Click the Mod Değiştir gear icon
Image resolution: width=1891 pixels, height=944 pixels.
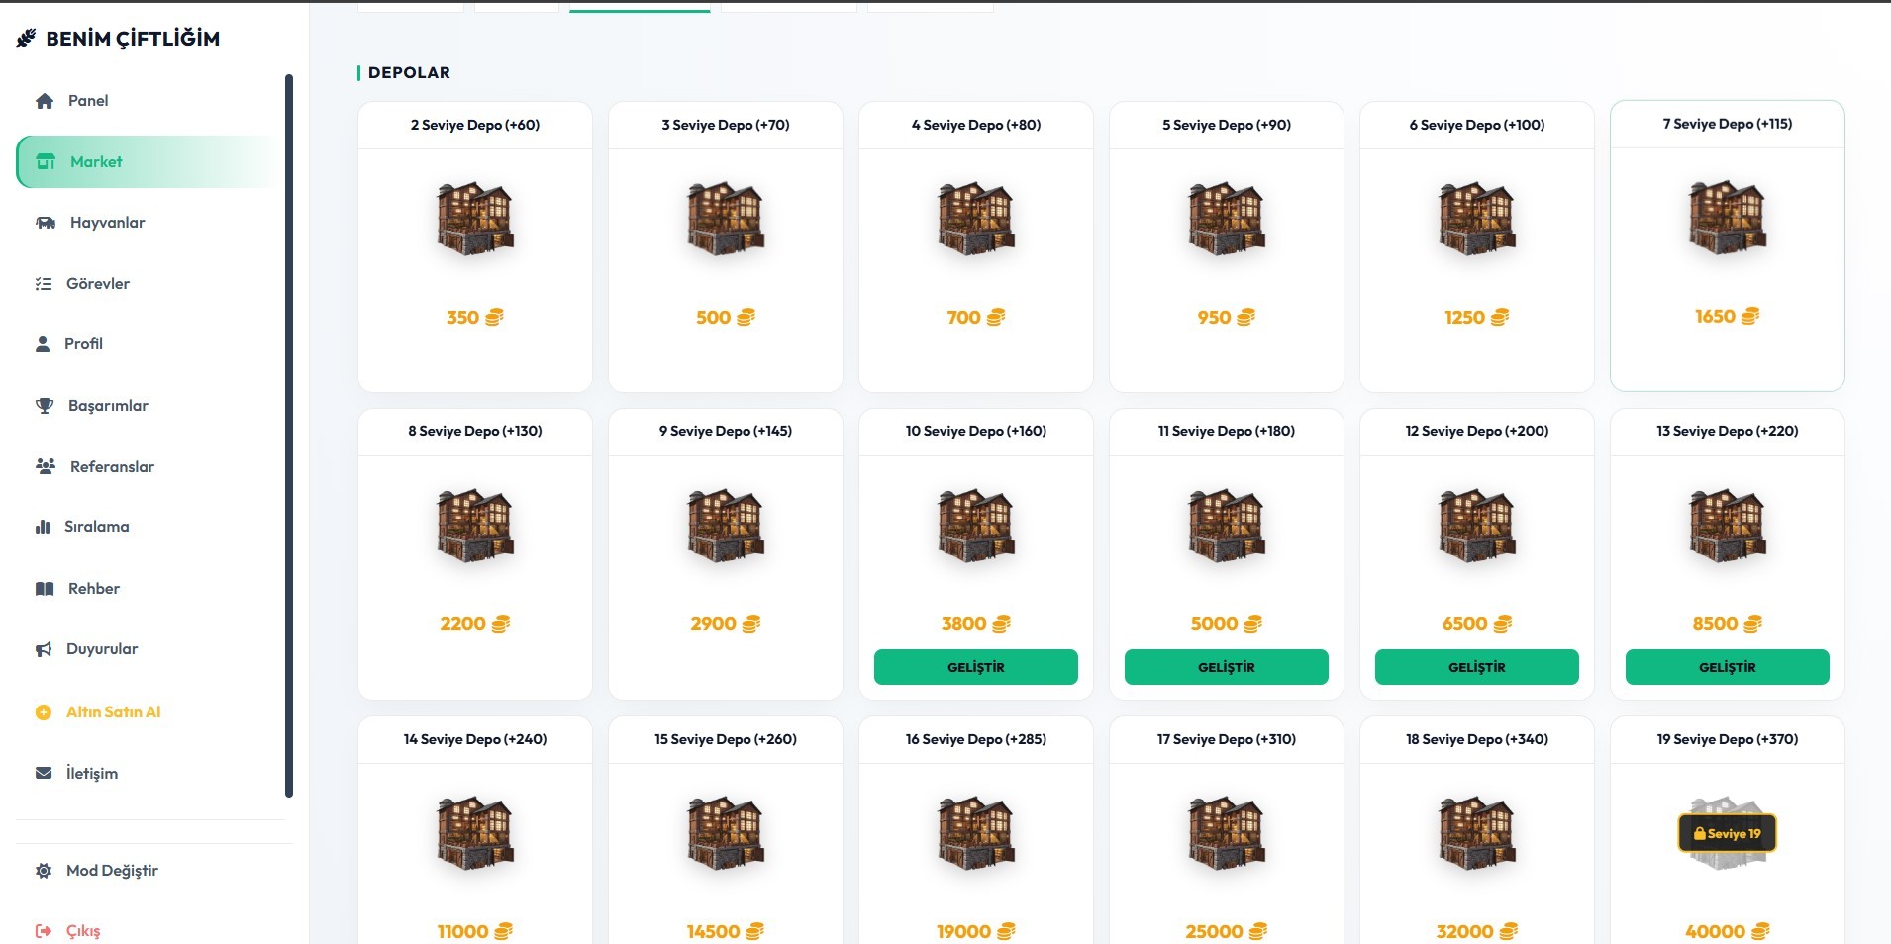click(44, 871)
